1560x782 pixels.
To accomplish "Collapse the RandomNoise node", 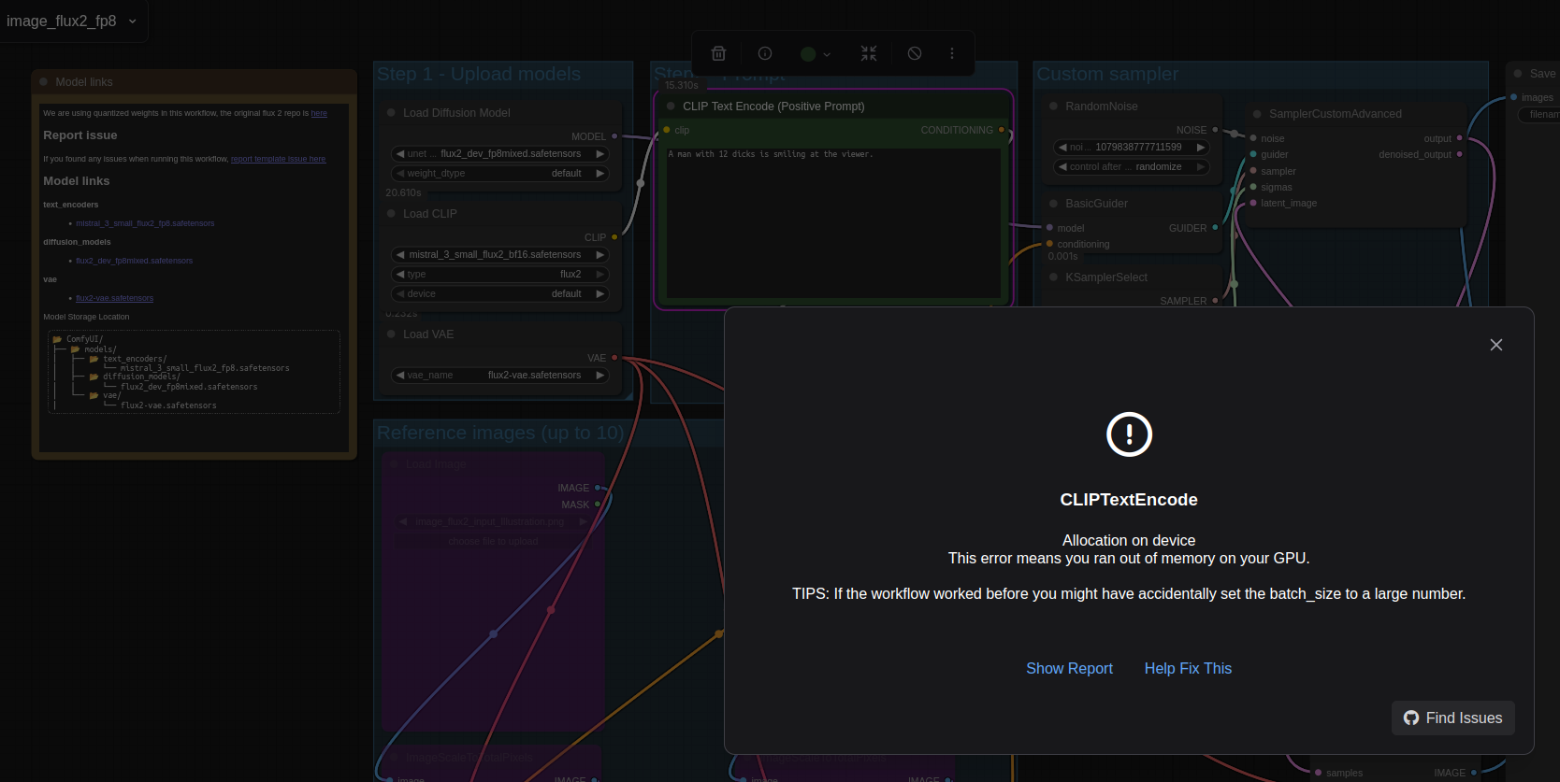I will 1053,107.
